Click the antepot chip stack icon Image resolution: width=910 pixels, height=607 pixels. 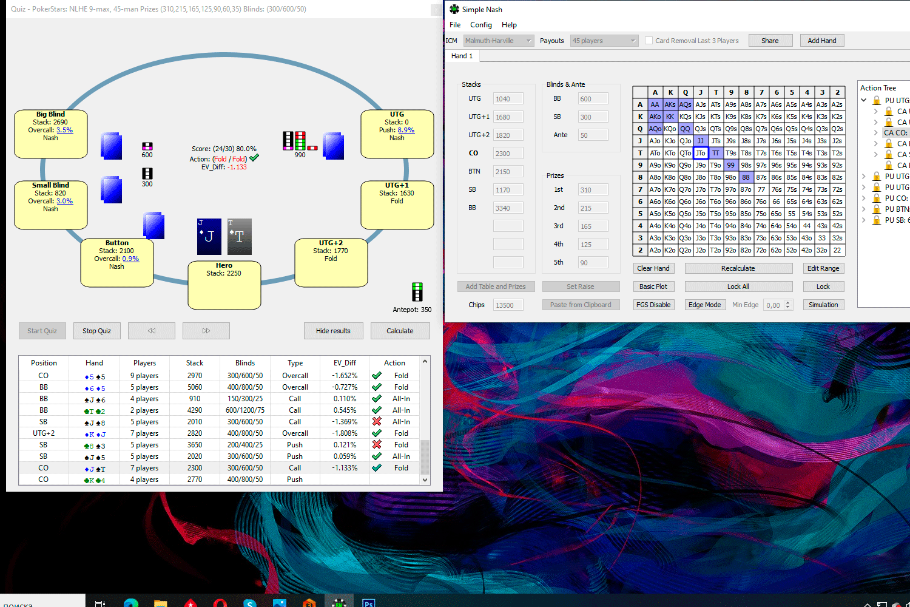click(417, 292)
